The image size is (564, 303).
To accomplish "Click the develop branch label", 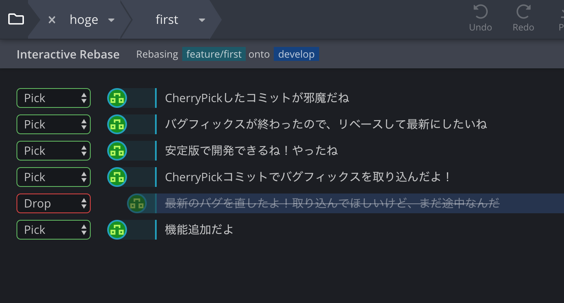I will pos(296,54).
